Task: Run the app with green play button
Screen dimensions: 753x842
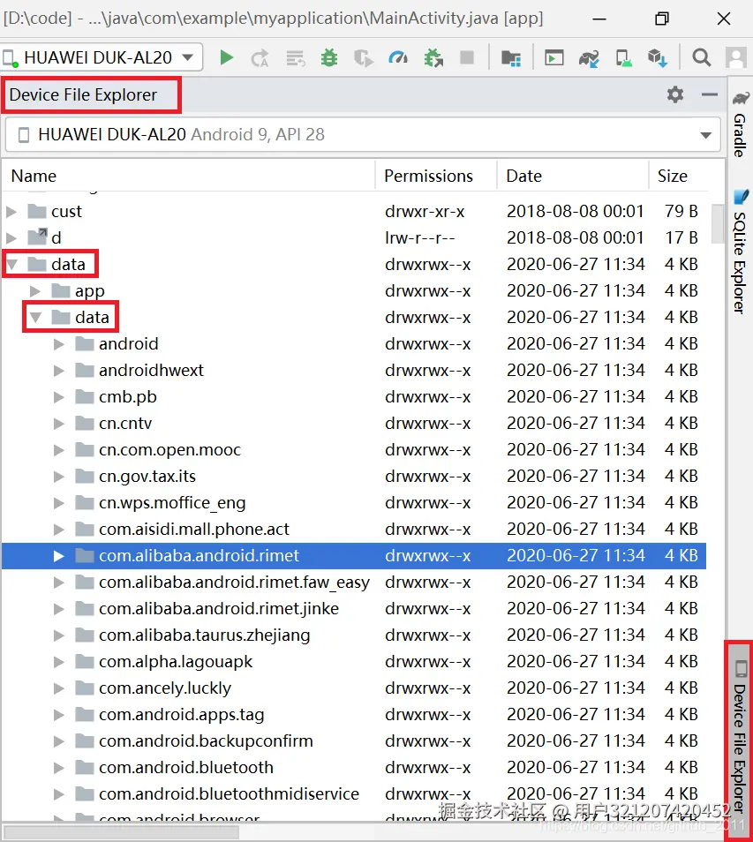Action: point(227,57)
